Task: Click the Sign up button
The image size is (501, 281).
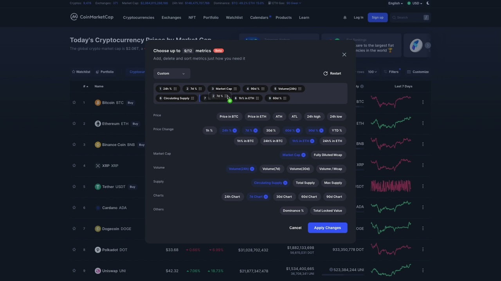Action: coord(378,18)
